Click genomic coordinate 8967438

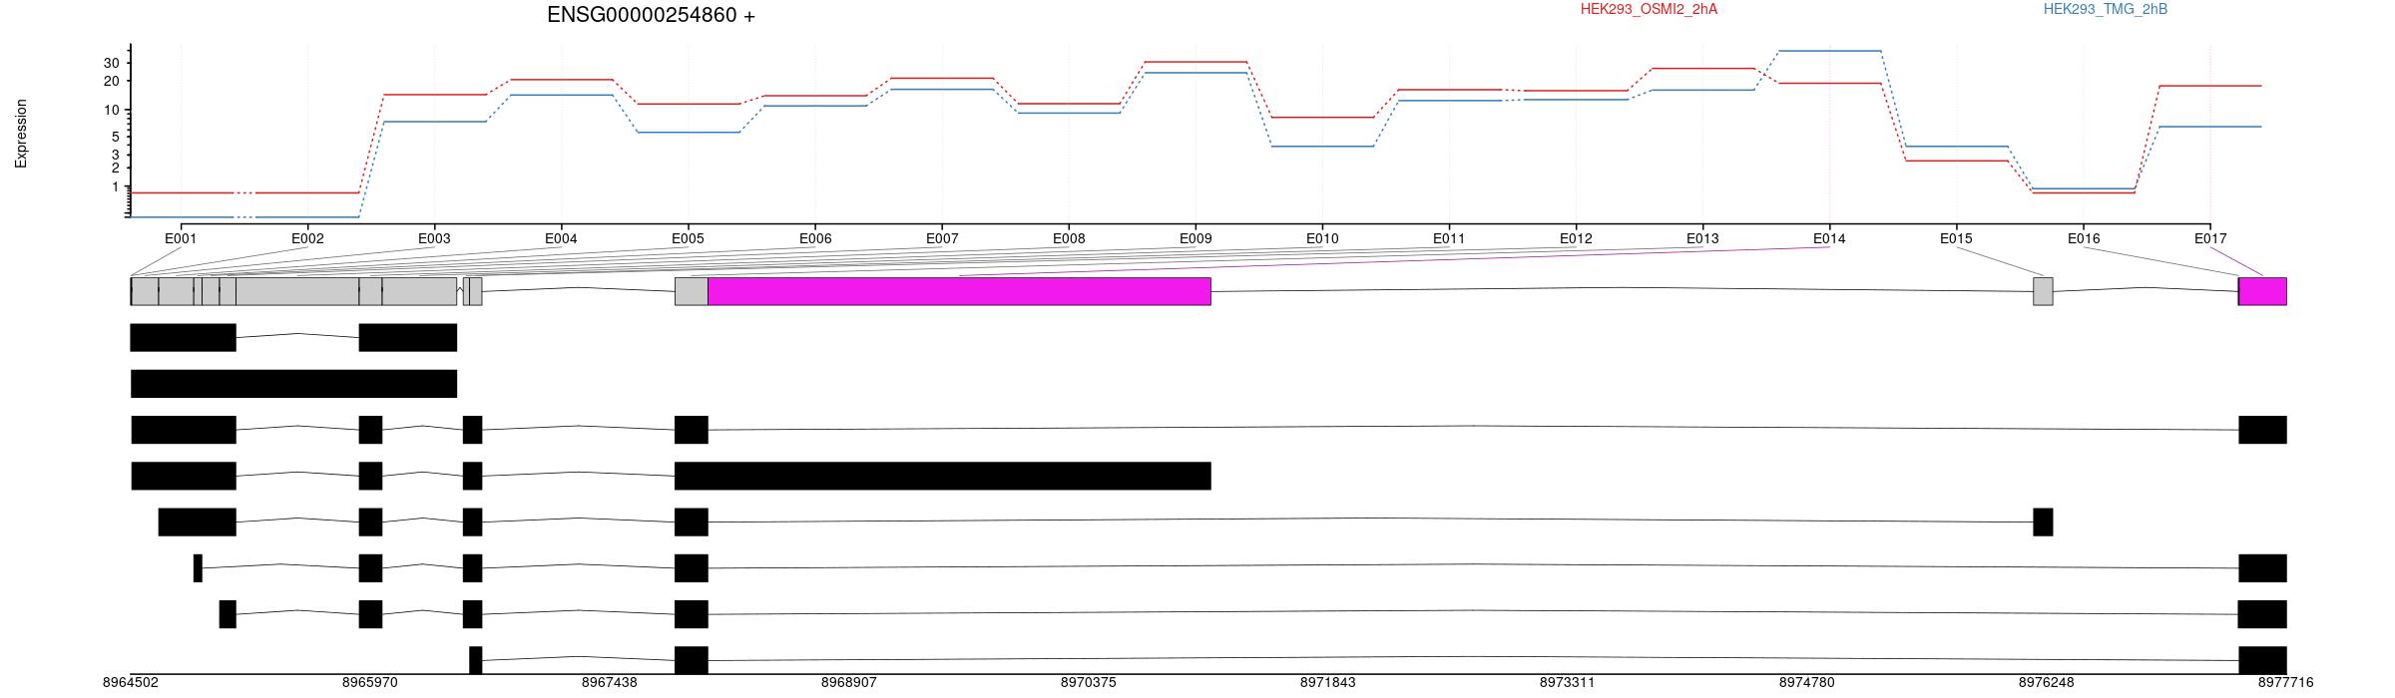[x=610, y=683]
